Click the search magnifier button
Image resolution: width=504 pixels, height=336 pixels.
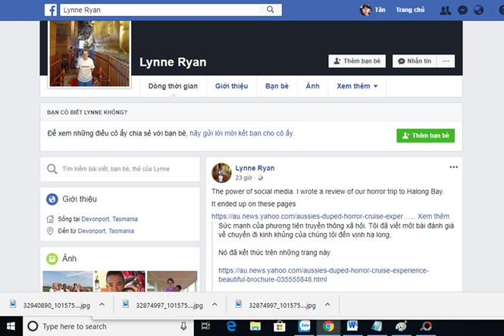(x=271, y=11)
